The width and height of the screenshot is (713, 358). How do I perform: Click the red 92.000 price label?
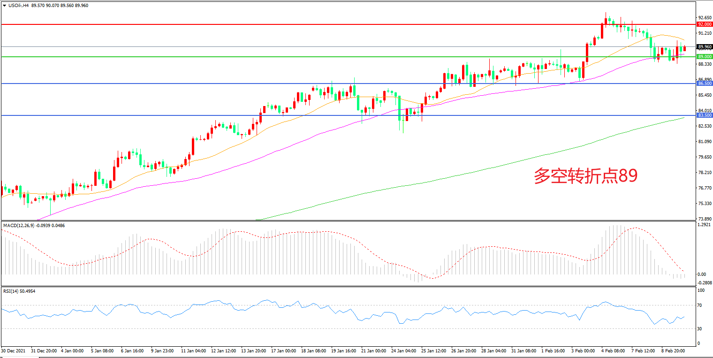pos(705,24)
